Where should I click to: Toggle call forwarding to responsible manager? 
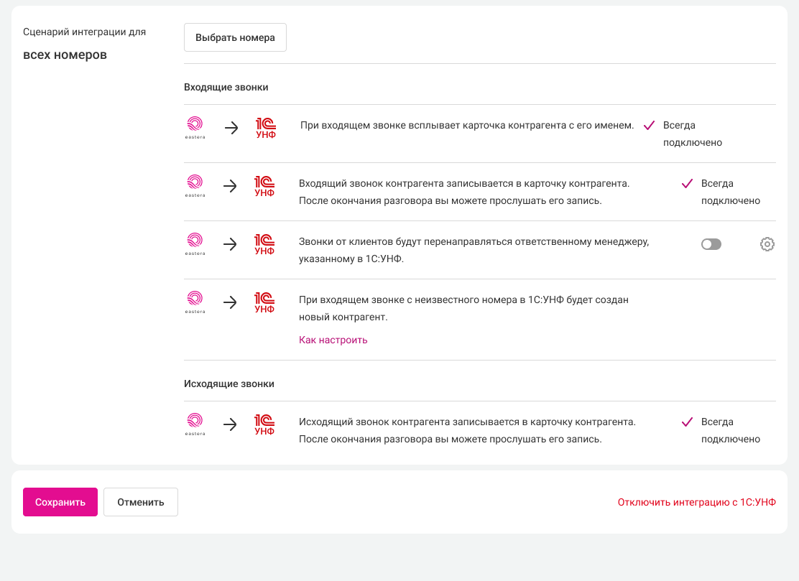pos(711,244)
